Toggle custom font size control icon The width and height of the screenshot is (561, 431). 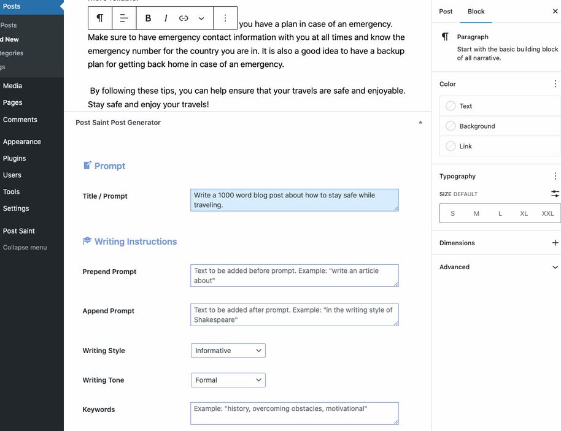pos(555,194)
